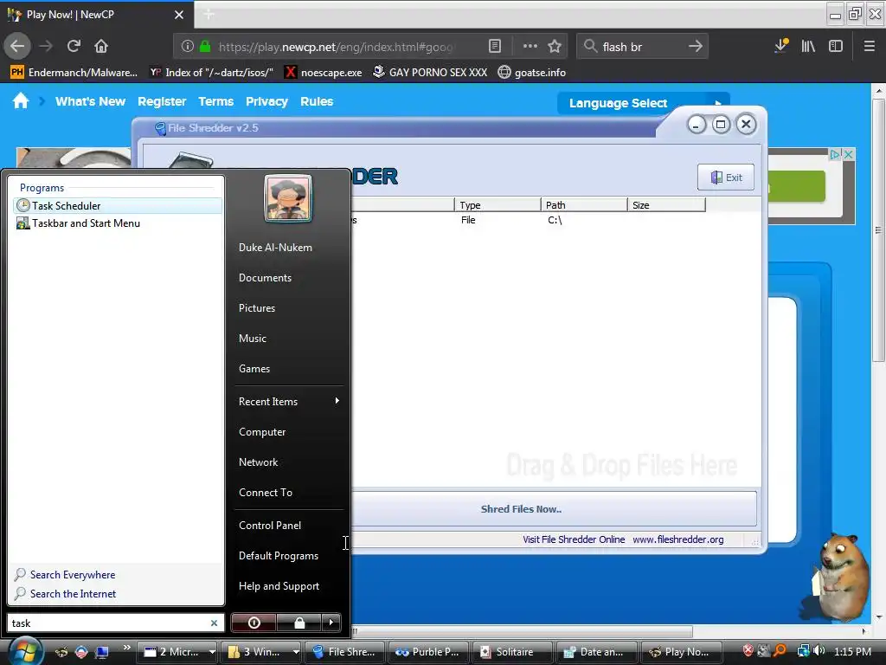Image resolution: width=886 pixels, height=665 pixels.
Task: Open new tab with plus button
Action: [x=209, y=15]
